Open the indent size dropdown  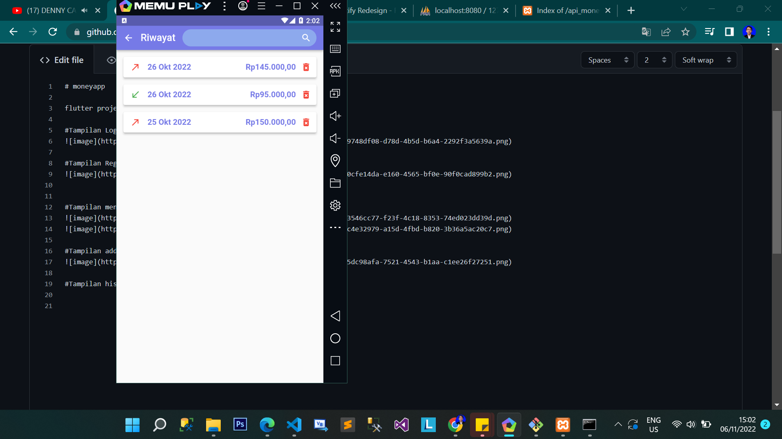(654, 60)
